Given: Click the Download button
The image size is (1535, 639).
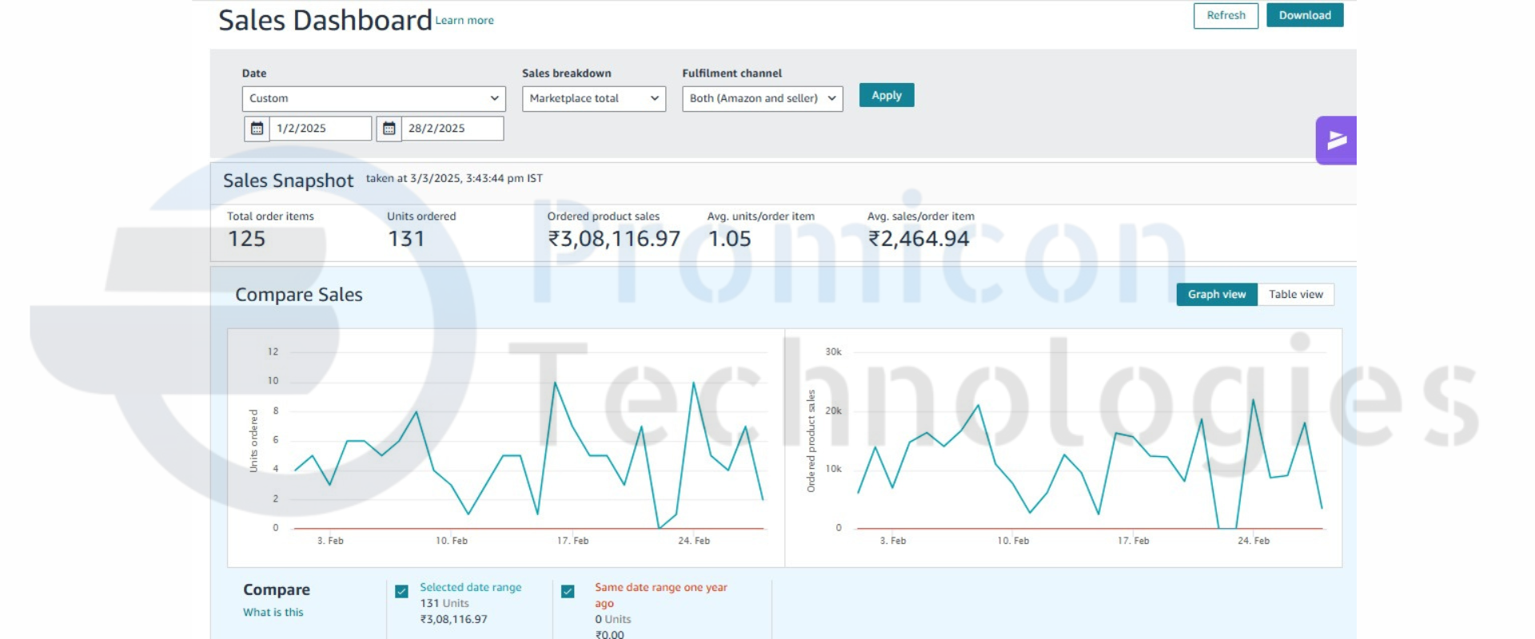Looking at the screenshot, I should [1304, 15].
